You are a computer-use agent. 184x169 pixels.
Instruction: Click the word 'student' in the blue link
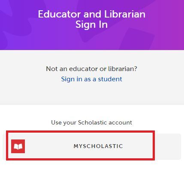110,79
